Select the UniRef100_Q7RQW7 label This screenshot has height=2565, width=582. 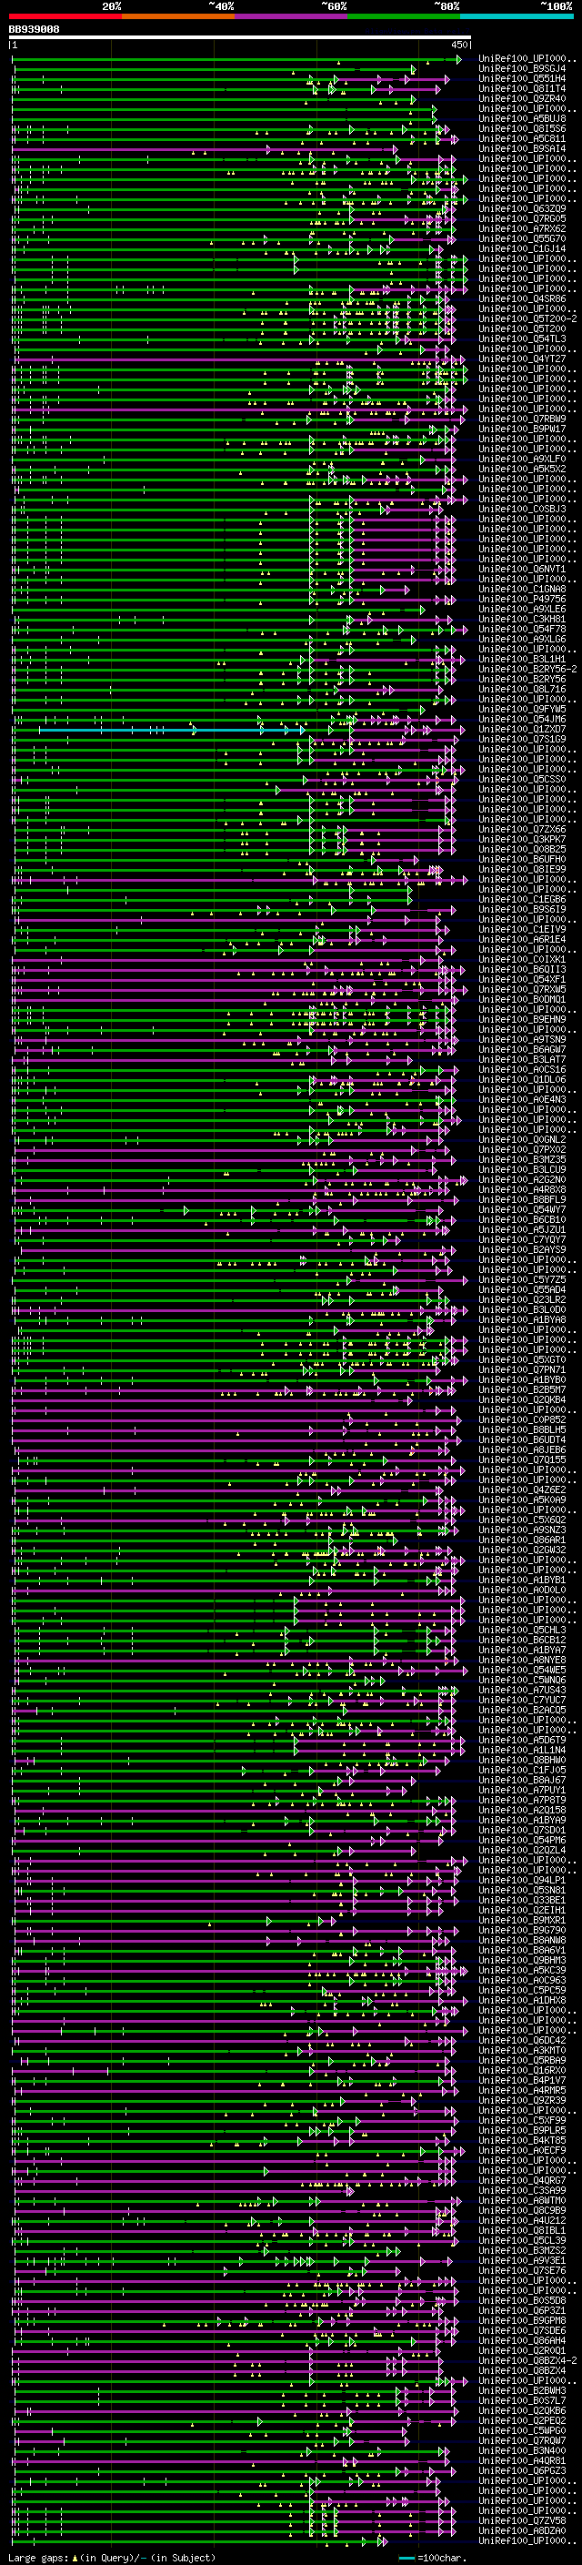pos(522,2440)
